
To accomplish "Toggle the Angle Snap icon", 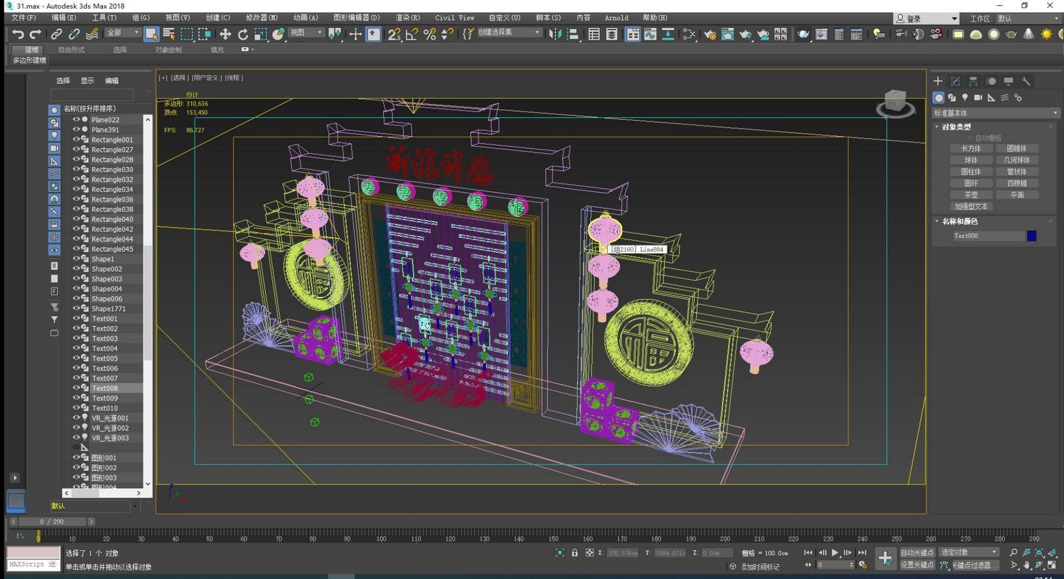I will [411, 34].
